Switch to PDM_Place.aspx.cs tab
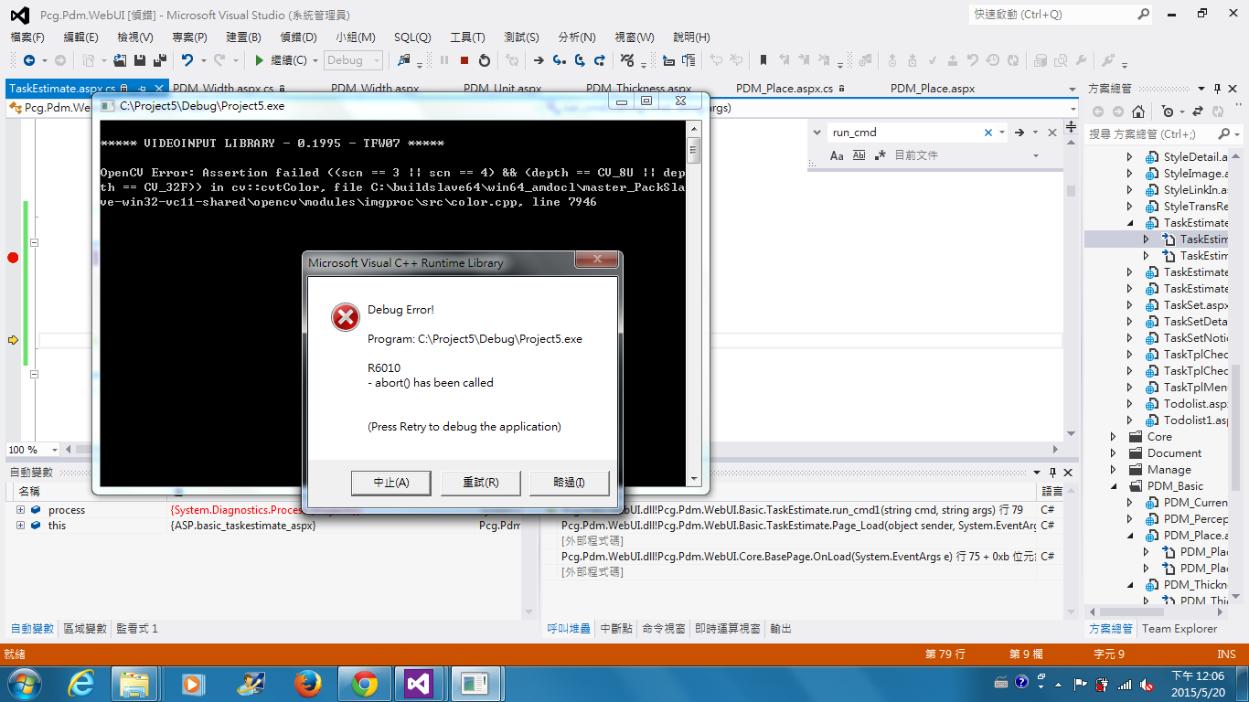 tap(785, 89)
